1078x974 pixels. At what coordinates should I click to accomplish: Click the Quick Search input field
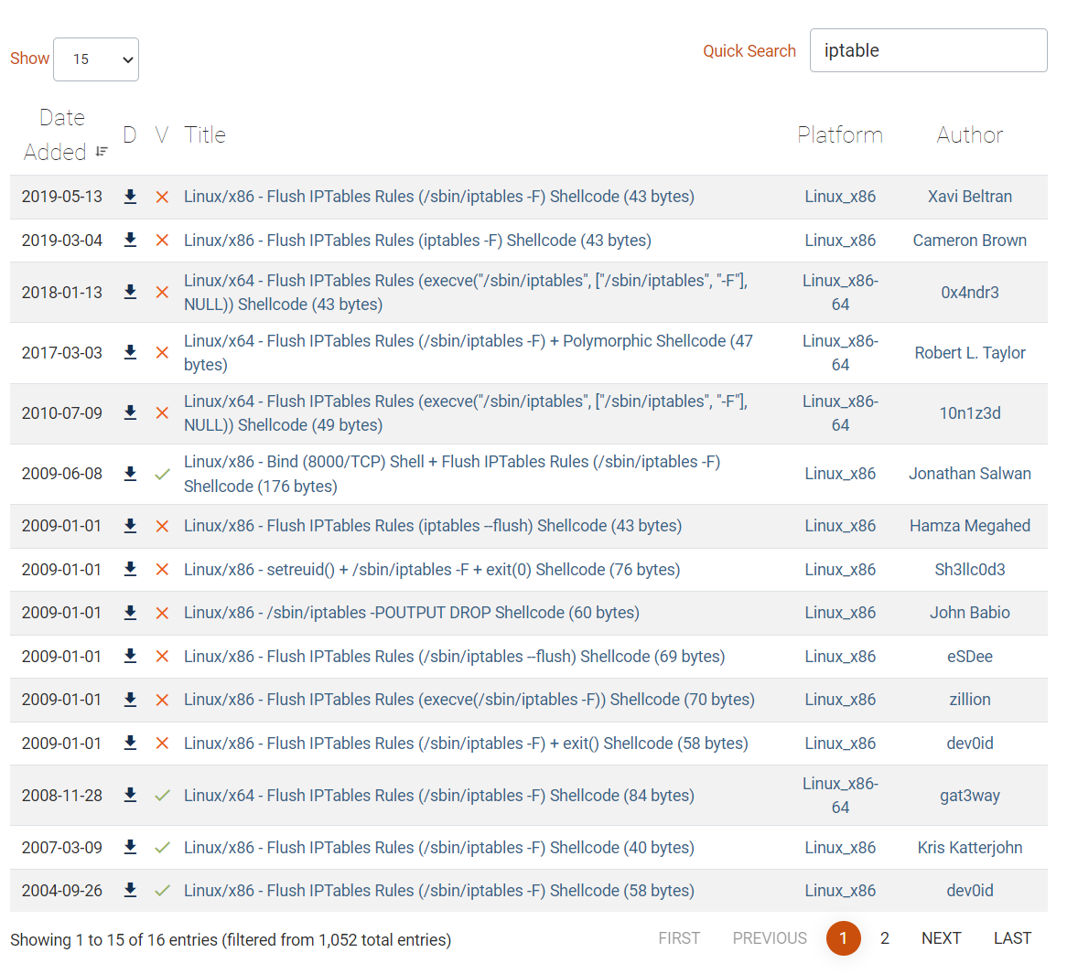click(928, 50)
